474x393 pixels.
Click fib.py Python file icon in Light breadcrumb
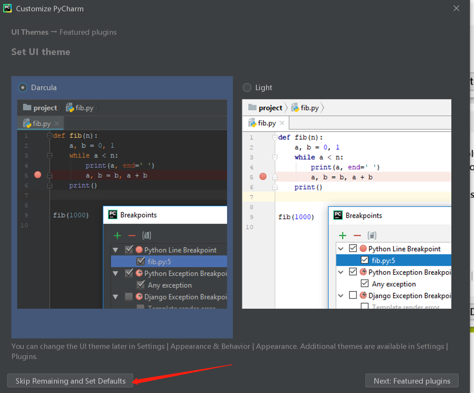tap(295, 108)
